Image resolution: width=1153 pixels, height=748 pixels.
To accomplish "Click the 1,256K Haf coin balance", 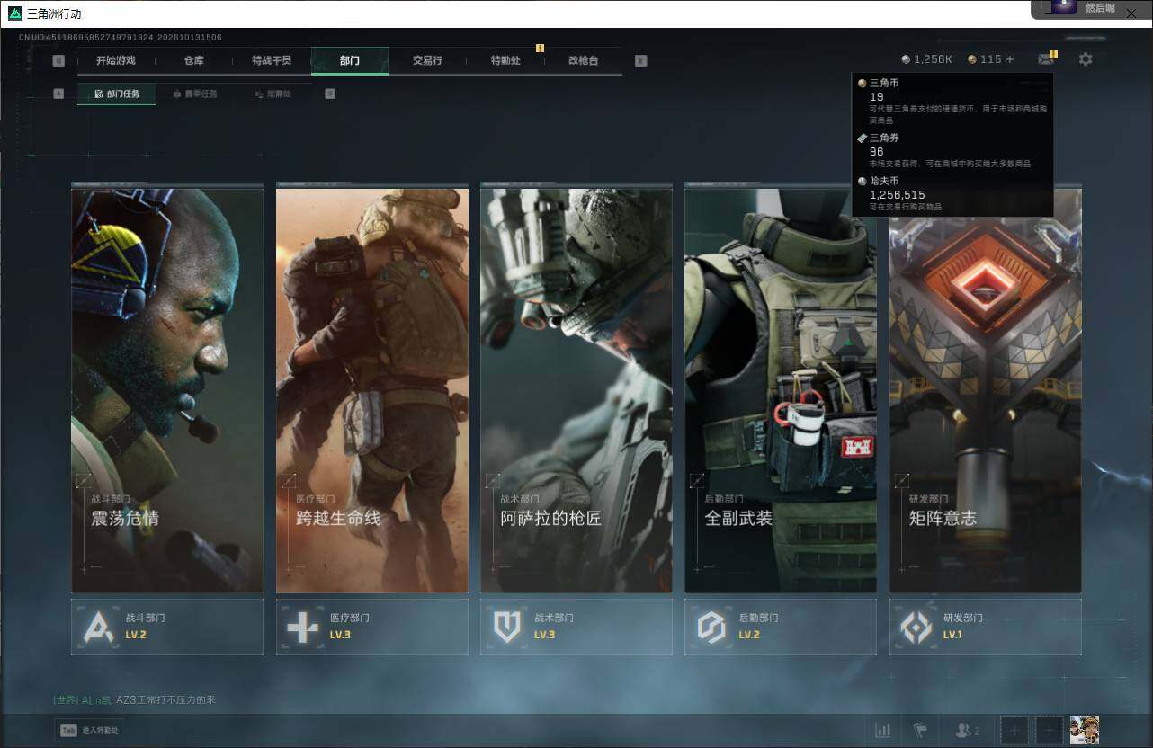I will pyautogui.click(x=926, y=59).
